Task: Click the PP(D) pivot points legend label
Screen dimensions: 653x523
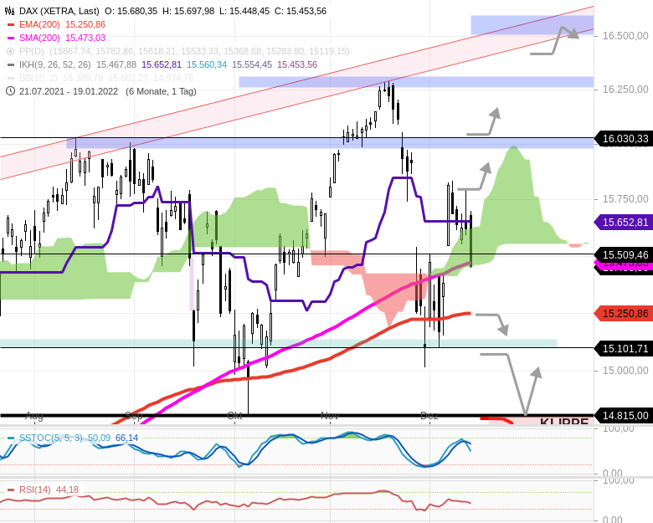Action: (33, 51)
